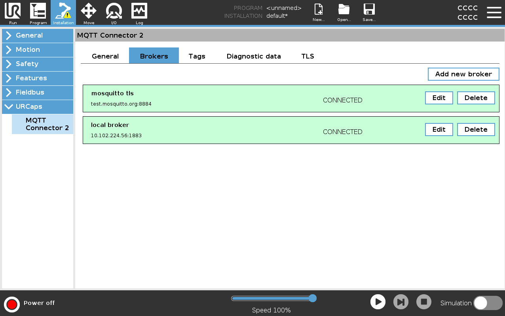Click Add new broker button

[x=463, y=74]
